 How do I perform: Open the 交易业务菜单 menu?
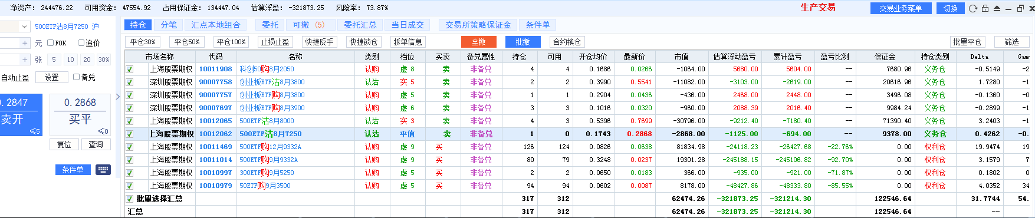click(x=901, y=8)
